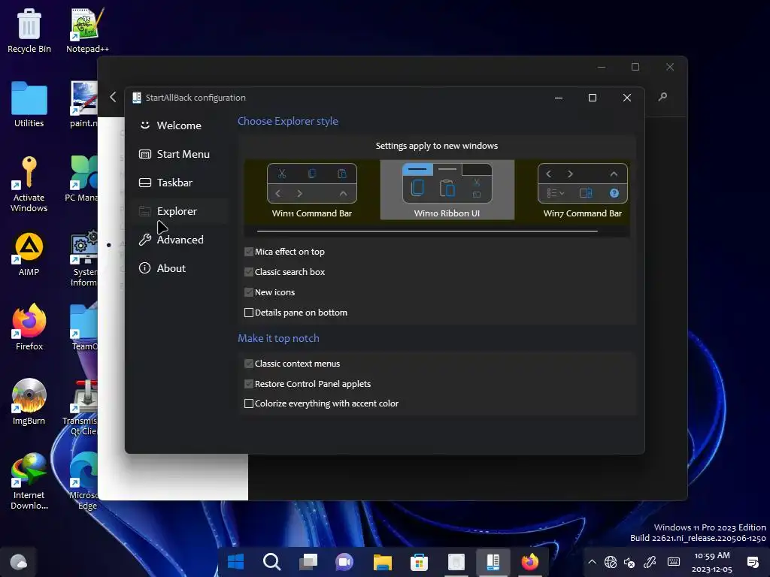Screen dimensions: 770x577
Task: Toggle Classic search box checkbox
Action: (x=249, y=272)
